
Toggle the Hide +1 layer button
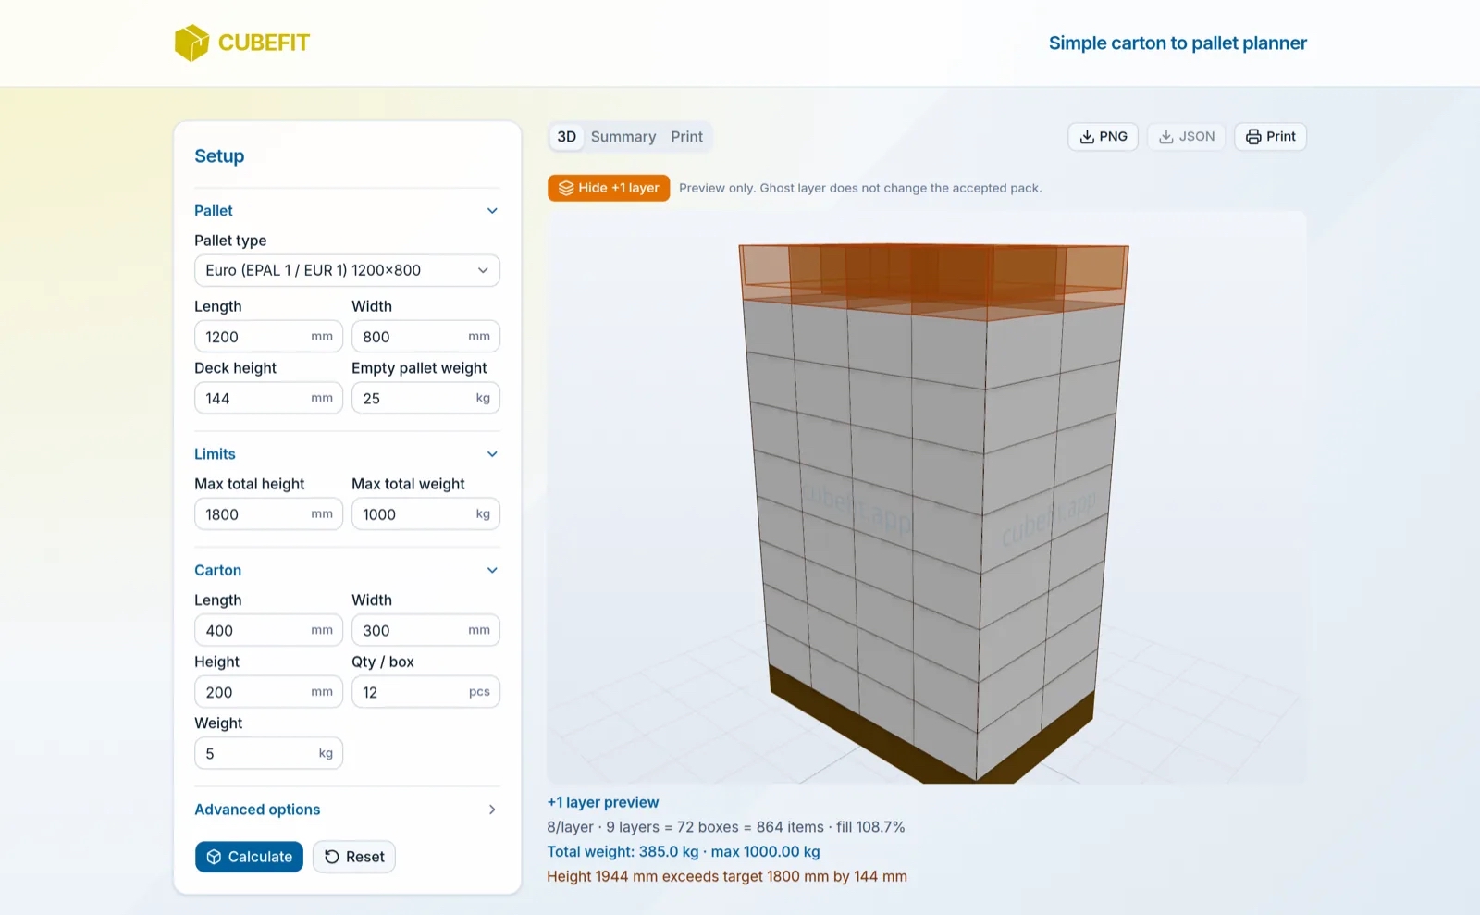pyautogui.click(x=609, y=188)
